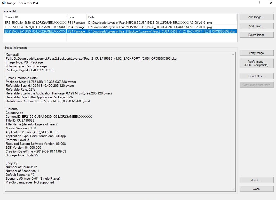Click the Scenario #0: type=0x01 line
The image size is (276, 200).
(33, 179)
